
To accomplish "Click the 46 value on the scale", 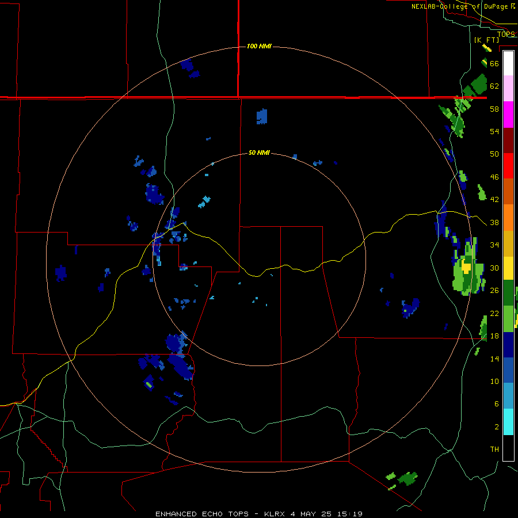I will click(494, 177).
